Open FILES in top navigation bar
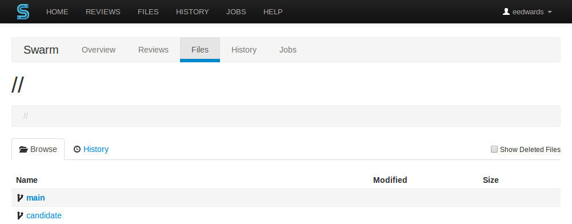The width and height of the screenshot is (572, 224). [148, 11]
